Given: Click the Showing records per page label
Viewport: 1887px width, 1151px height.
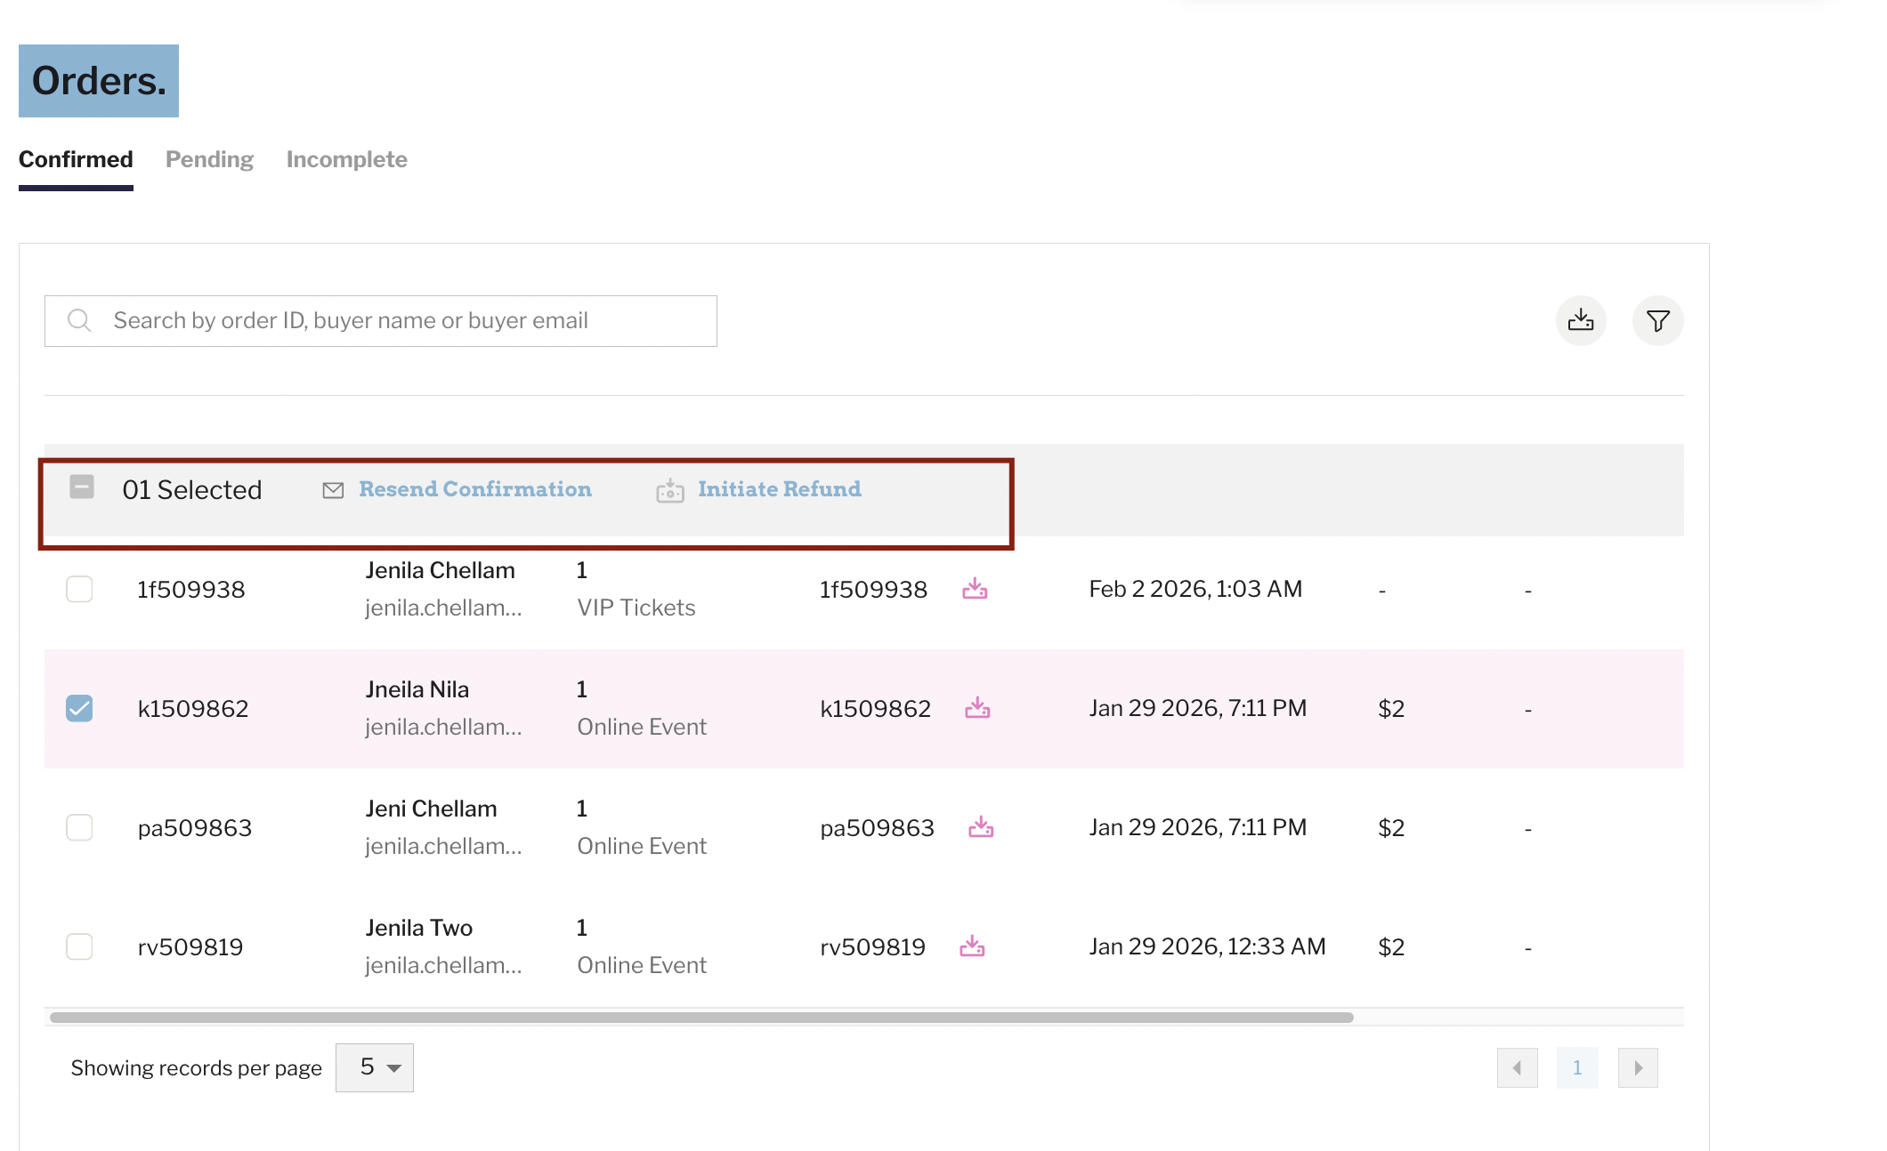Looking at the screenshot, I should 196,1068.
